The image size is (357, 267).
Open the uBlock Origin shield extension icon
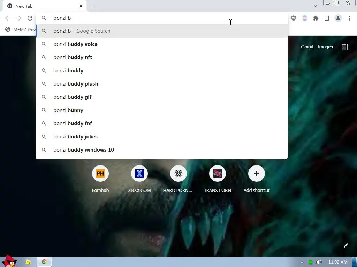tap(294, 18)
